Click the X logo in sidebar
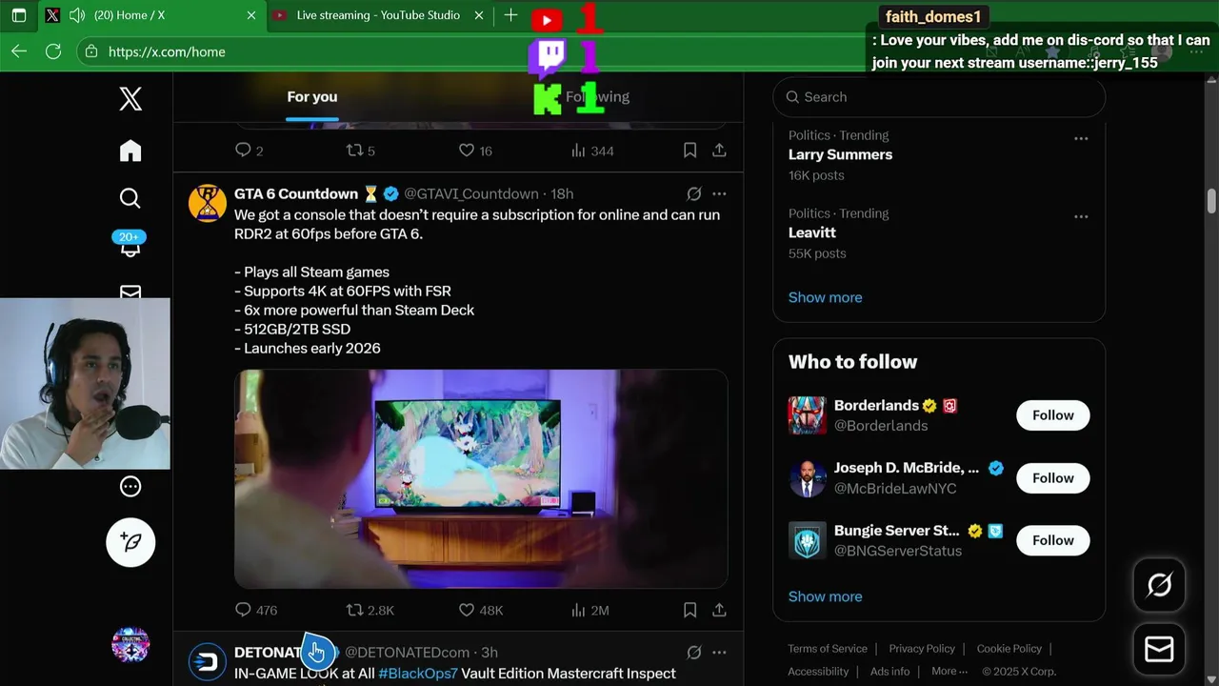 130,98
